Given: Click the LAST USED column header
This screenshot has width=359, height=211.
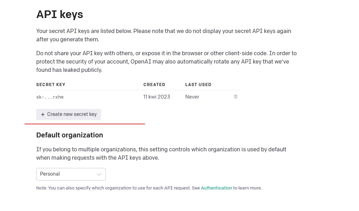Looking at the screenshot, I should [x=198, y=85].
